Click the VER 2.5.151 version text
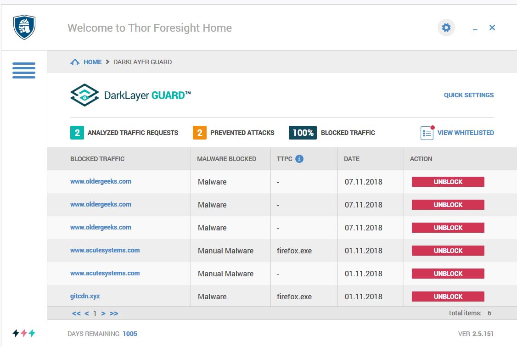The image size is (517, 347). 476,334
